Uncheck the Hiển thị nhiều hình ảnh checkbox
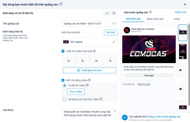 [x=63, y=51]
